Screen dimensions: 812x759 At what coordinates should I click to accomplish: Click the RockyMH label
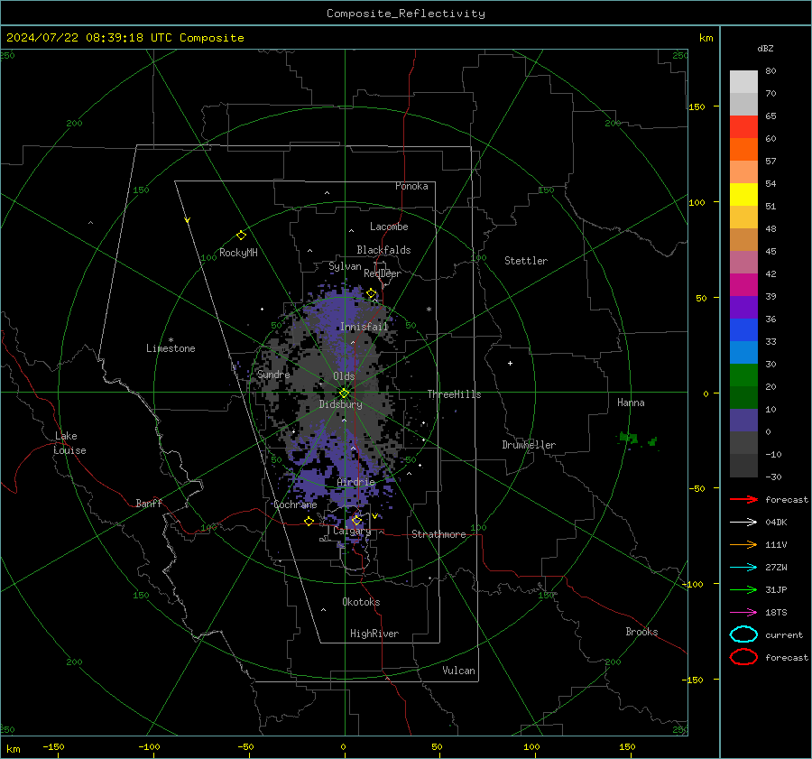(x=238, y=253)
